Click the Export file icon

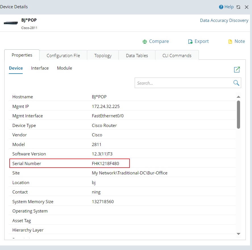pos(190,41)
